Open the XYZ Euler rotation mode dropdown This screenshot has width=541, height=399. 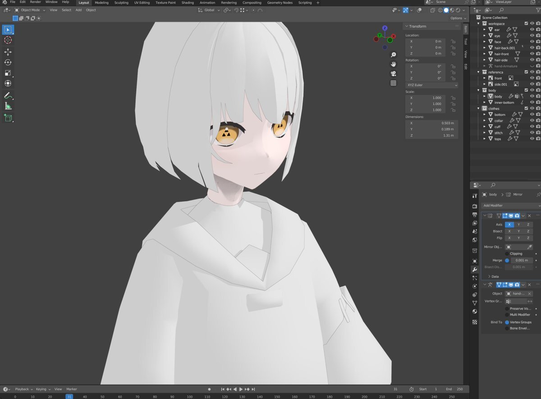tap(431, 85)
